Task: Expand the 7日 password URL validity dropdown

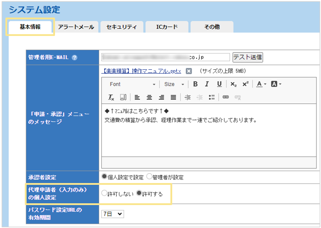Action: pyautogui.click(x=112, y=214)
